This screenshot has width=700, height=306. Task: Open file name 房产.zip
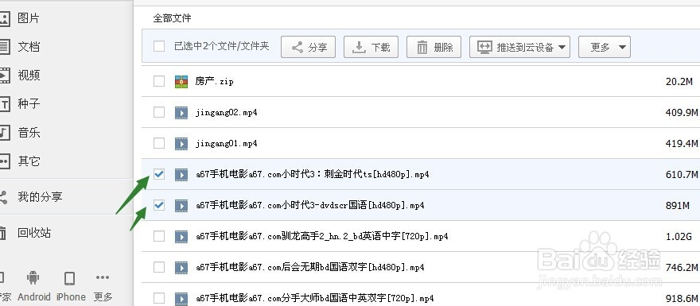coord(214,81)
